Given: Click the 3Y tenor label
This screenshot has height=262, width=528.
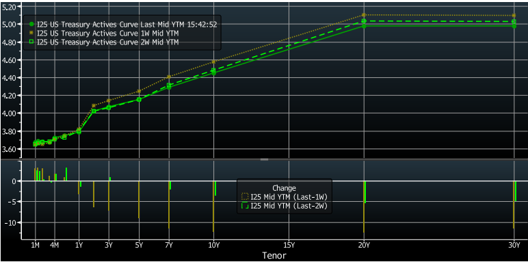Looking at the screenshot, I should (109, 245).
